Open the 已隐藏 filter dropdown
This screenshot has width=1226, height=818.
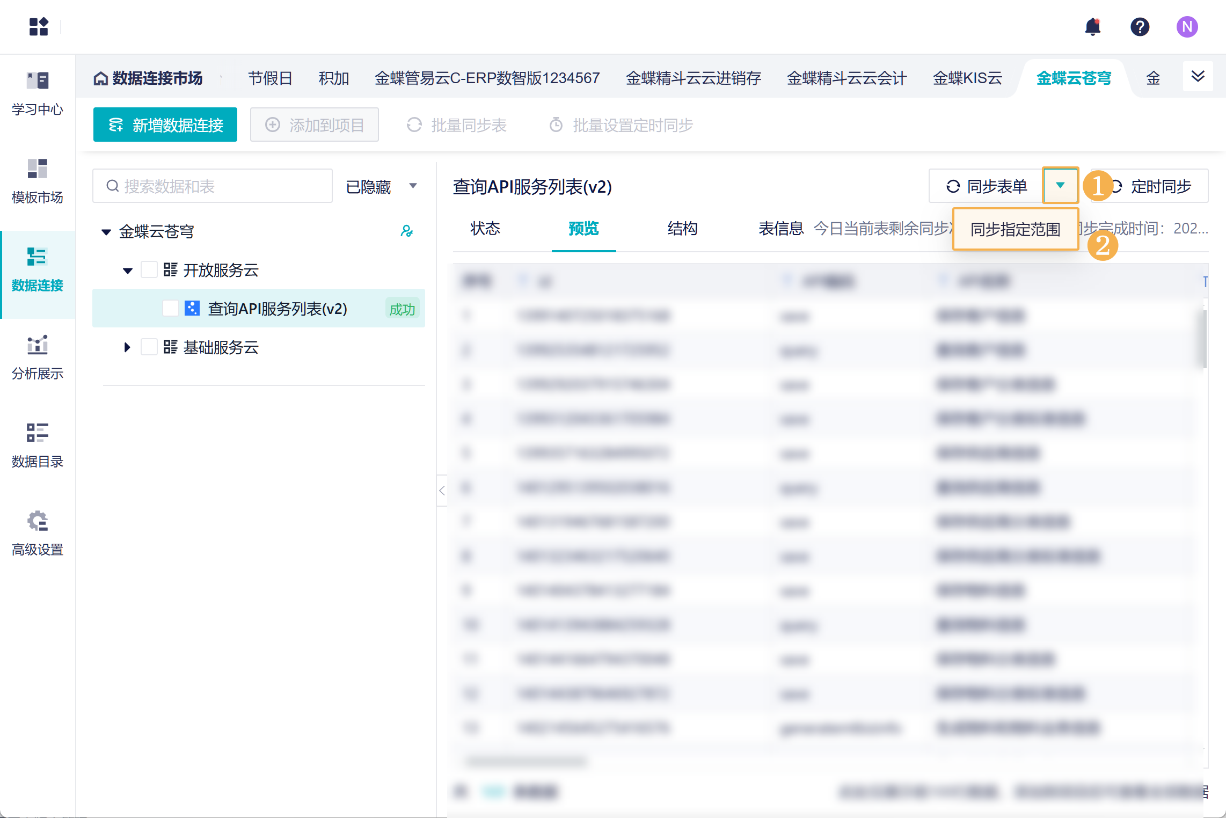point(382,186)
